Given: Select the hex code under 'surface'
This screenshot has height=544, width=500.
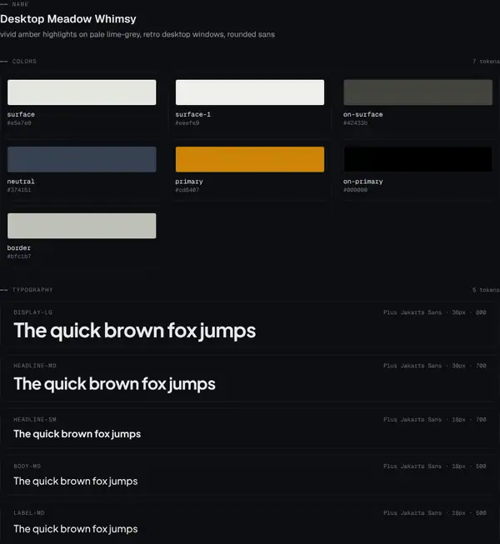Looking at the screenshot, I should pos(19,123).
